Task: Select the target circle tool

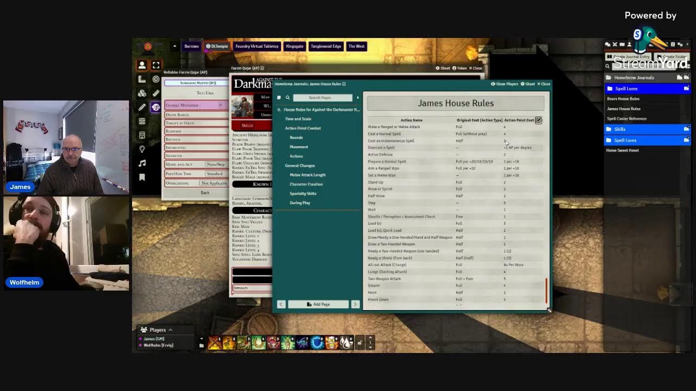Action: [156, 79]
